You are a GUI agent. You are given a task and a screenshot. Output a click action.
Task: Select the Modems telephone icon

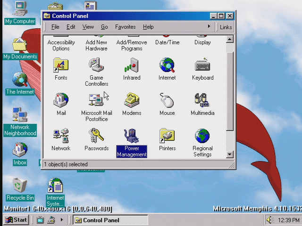[x=132, y=100]
